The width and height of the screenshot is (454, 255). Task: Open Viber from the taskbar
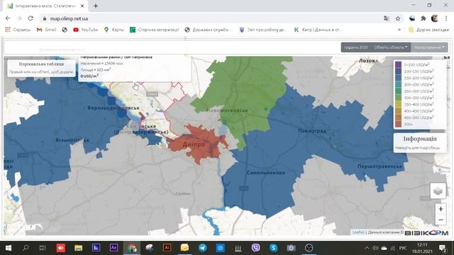pos(255,248)
